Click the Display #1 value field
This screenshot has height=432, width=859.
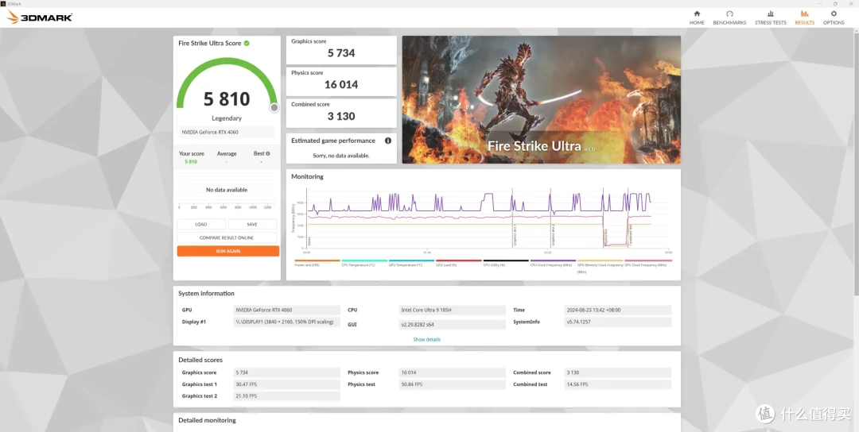(287, 322)
